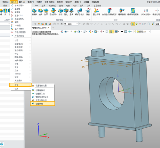Open the 全部 filter dropdown
The width and height of the screenshot is (160, 148).
point(157,24)
